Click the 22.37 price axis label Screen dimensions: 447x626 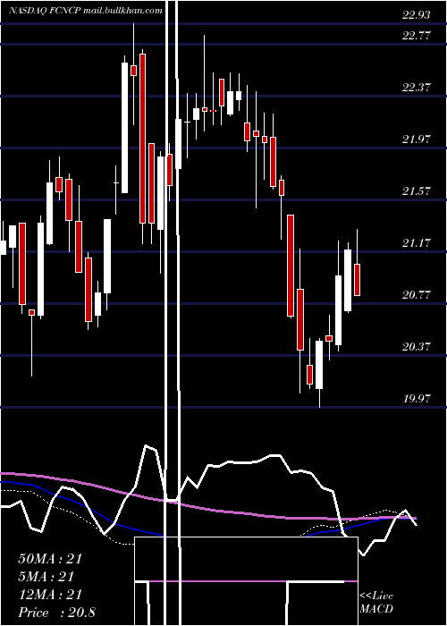click(x=417, y=87)
